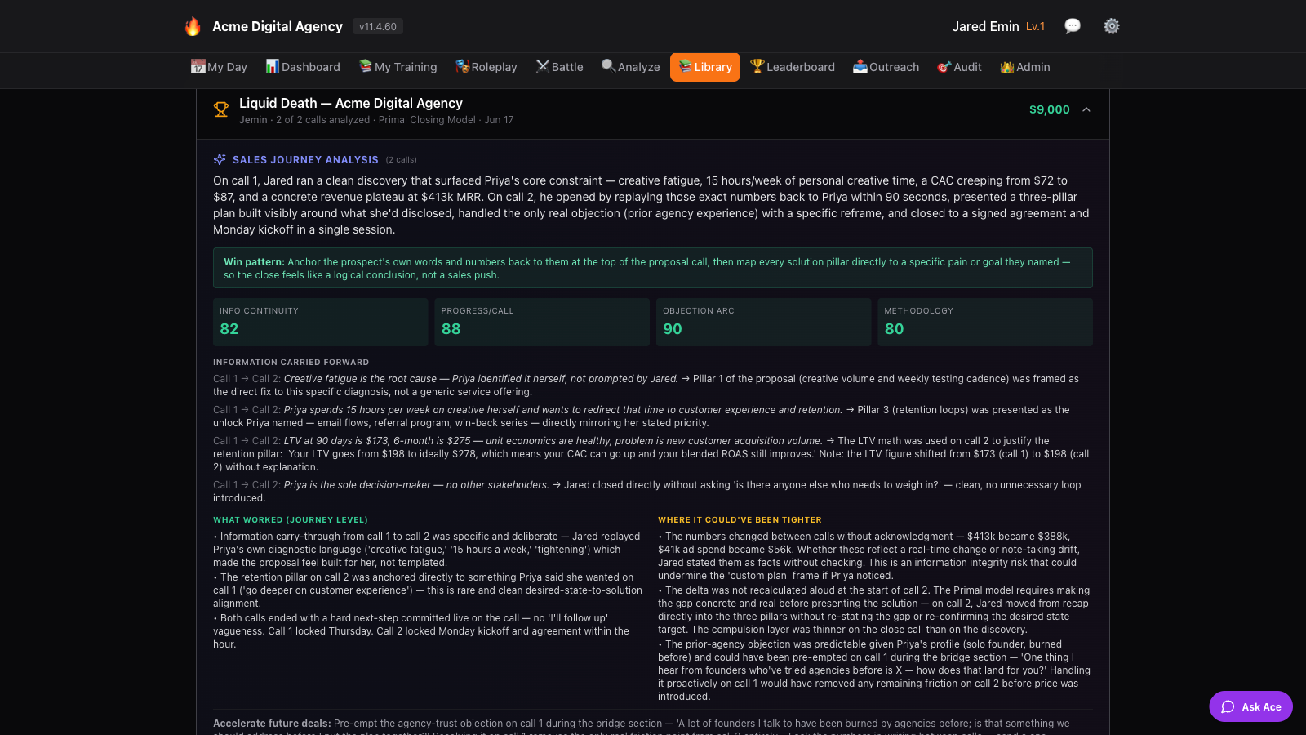This screenshot has height=735, width=1306.
Task: Click the Liquid Death — Acme Digital Agency heading
Action: point(351,103)
